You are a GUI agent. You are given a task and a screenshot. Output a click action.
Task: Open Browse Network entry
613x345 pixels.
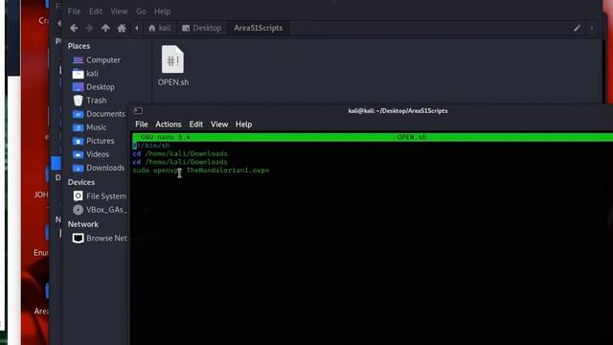(100, 239)
